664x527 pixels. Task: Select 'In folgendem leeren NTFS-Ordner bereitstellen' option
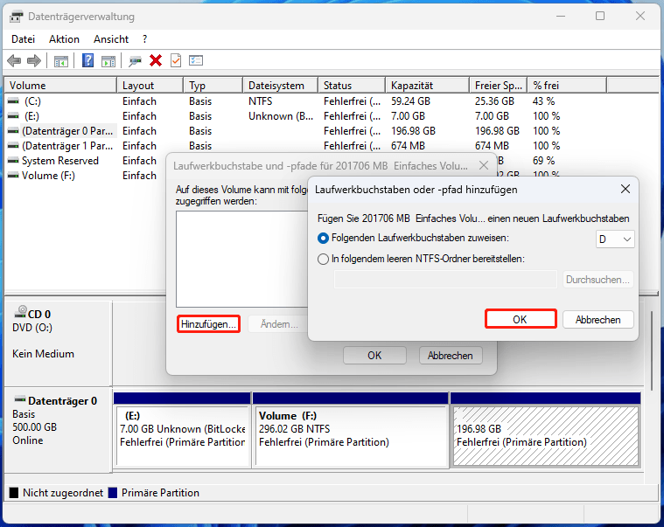click(324, 259)
